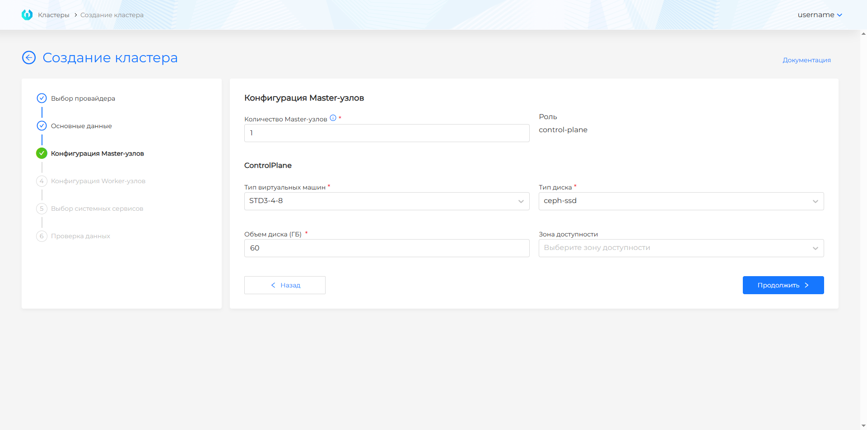
Task: Click the Объем диска (ГБ) input field
Action: tap(387, 248)
